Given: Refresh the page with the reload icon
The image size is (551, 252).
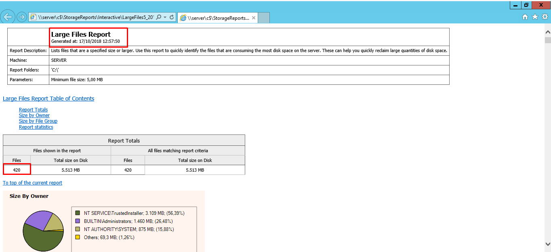Looking at the screenshot, I should 172,17.
